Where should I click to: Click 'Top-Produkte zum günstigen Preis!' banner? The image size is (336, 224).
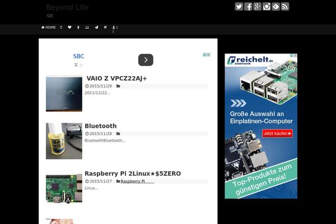263,180
